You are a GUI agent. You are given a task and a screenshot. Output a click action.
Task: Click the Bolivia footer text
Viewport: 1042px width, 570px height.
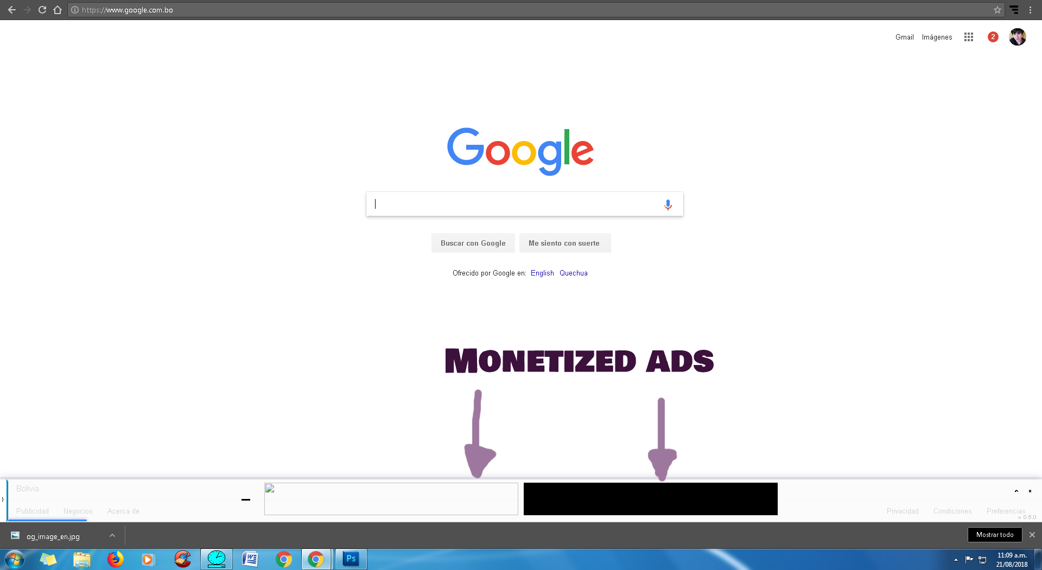pyautogui.click(x=28, y=489)
